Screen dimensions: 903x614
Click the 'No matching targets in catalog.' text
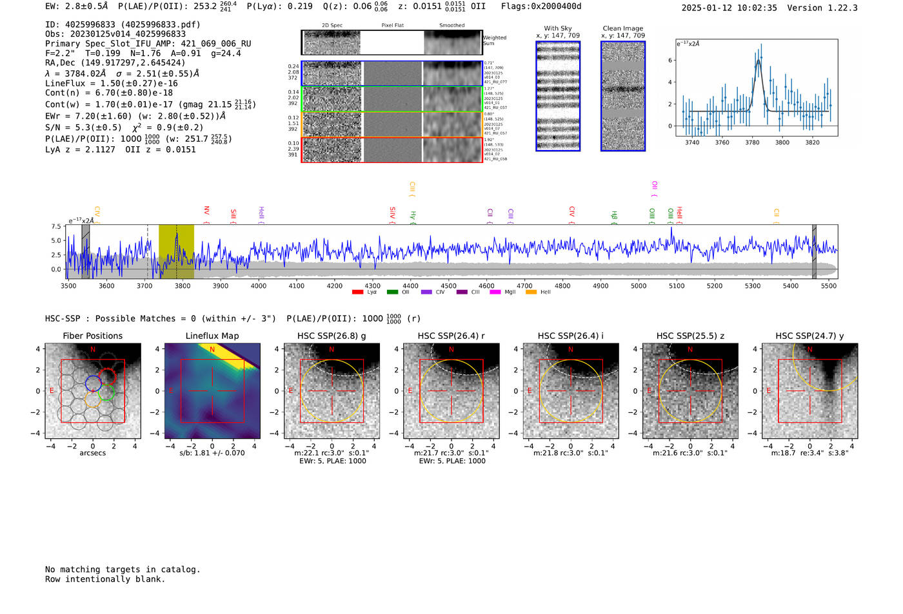123,570
